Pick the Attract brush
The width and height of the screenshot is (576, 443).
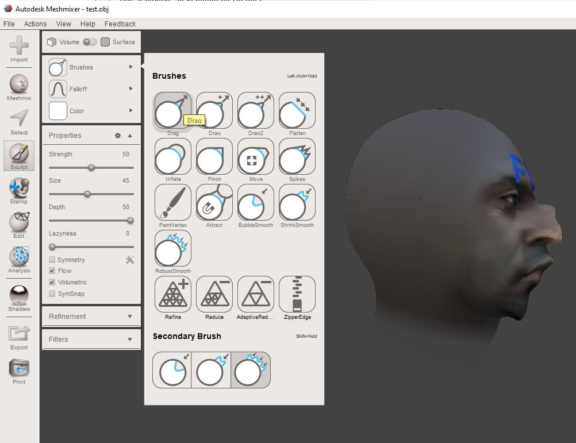coord(214,202)
